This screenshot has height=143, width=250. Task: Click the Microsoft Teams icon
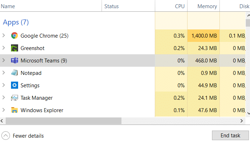click(15, 60)
